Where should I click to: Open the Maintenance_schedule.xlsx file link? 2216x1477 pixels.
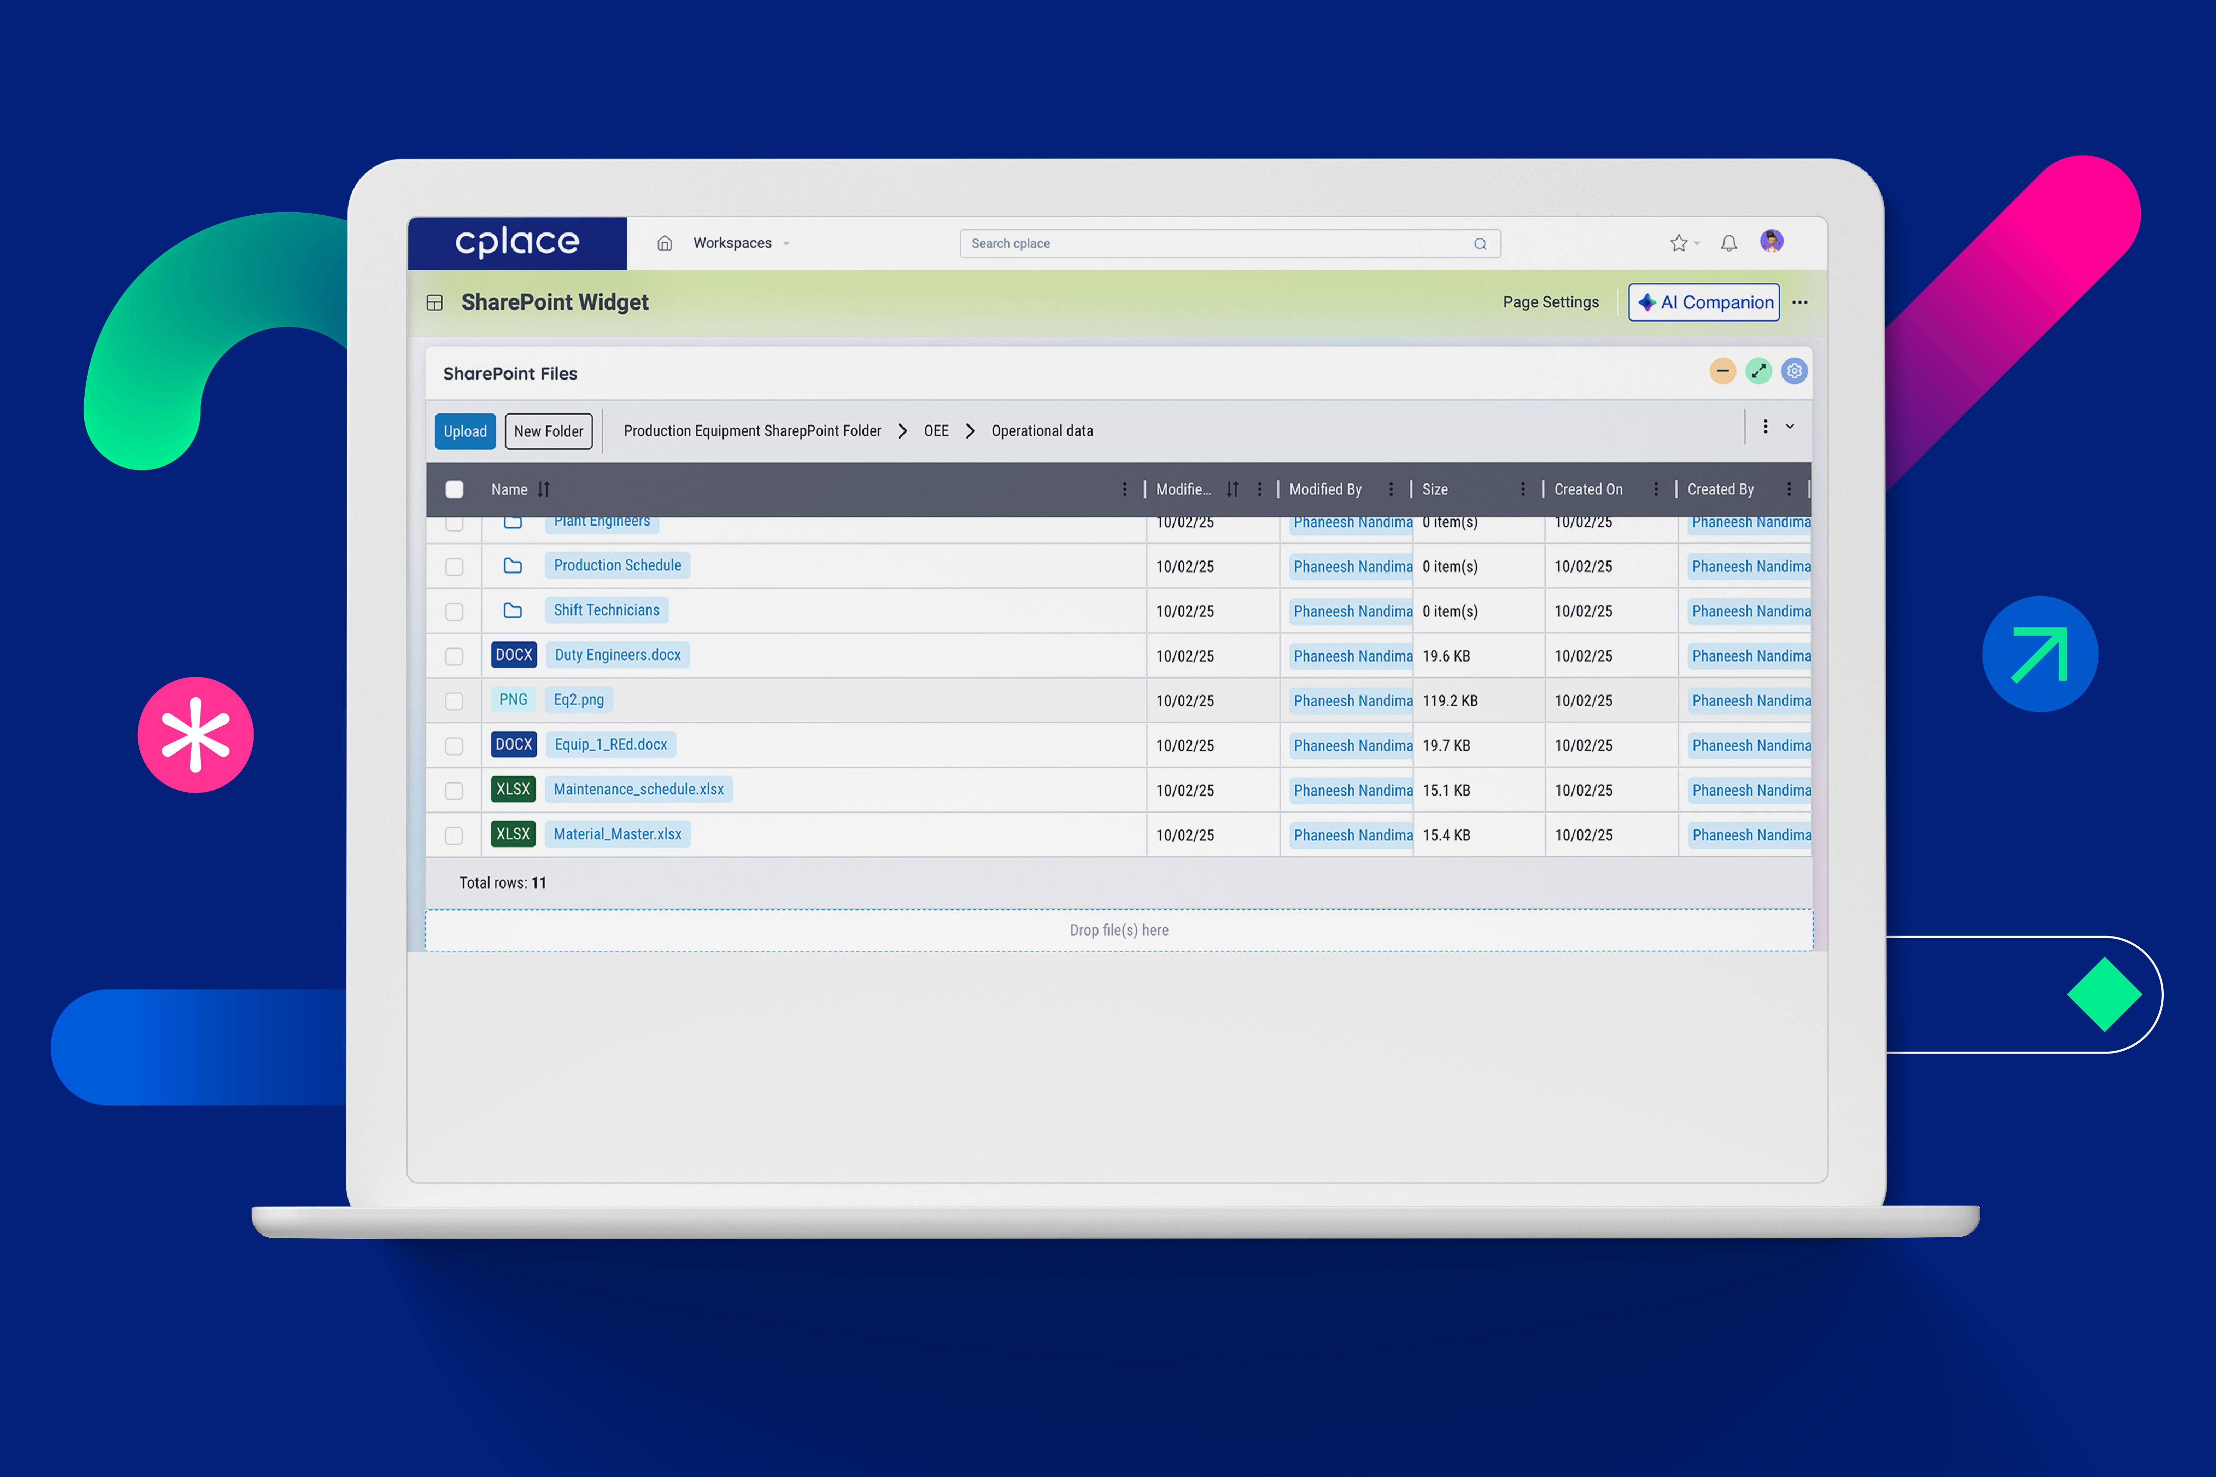pyautogui.click(x=639, y=789)
